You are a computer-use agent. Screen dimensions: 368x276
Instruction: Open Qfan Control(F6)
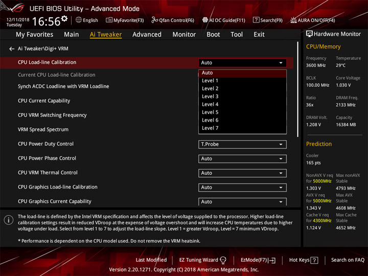click(173, 20)
